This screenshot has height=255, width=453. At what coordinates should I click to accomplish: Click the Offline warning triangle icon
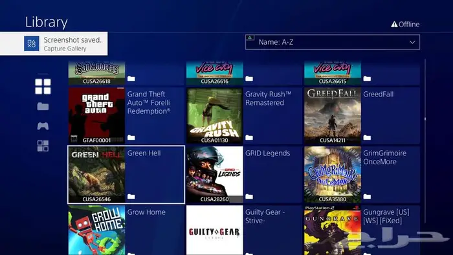tap(394, 24)
